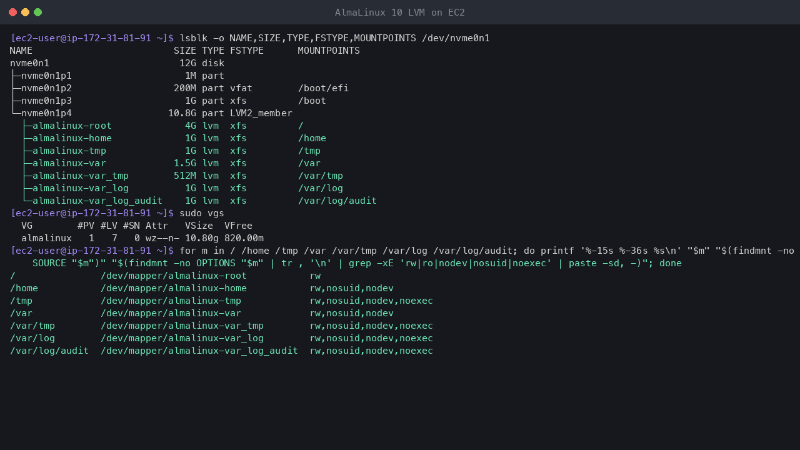
Task: Close the AlmaLinux terminal window
Action: 12,12
